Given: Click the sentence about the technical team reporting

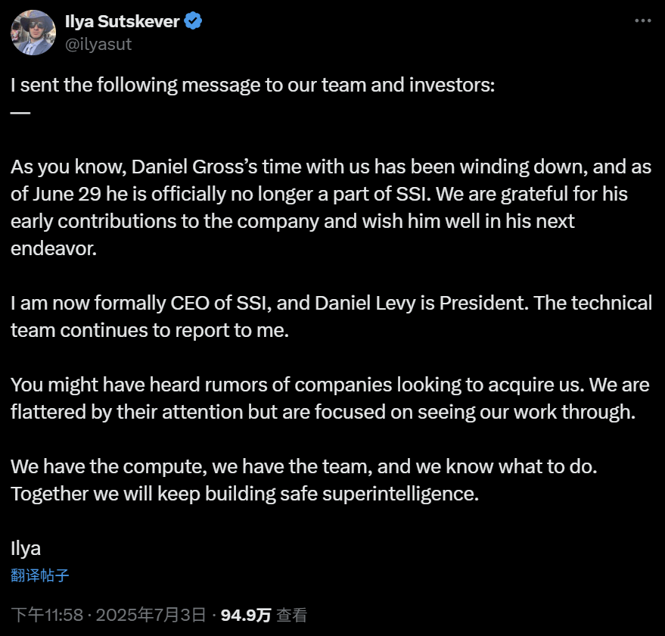Looking at the screenshot, I should point(149,330).
